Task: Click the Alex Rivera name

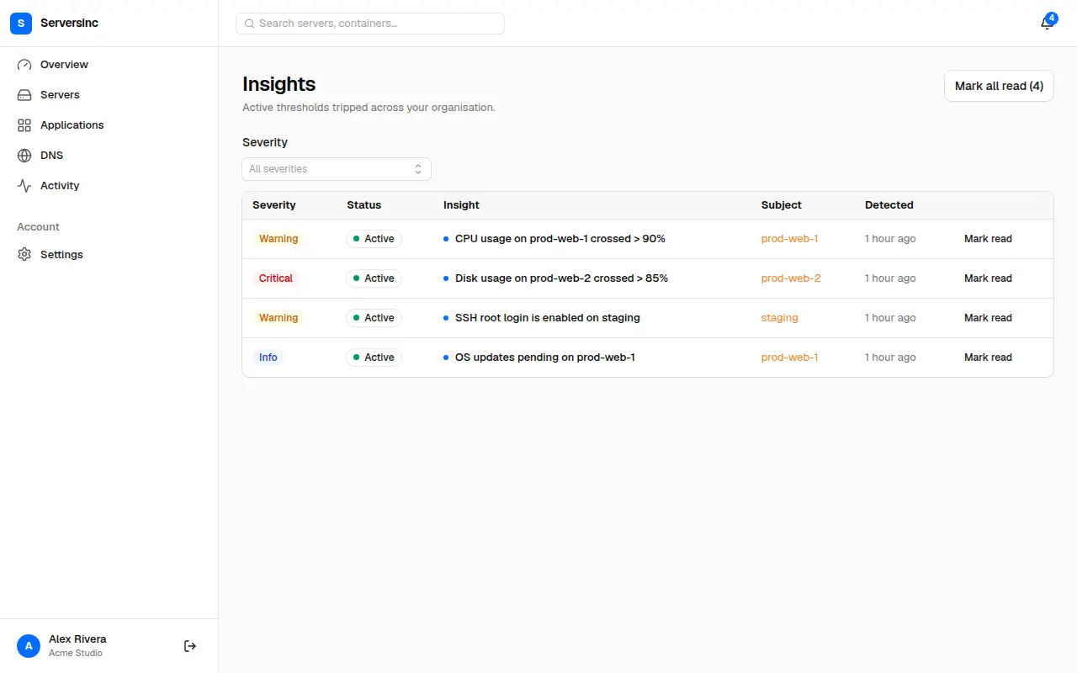Action: (77, 639)
